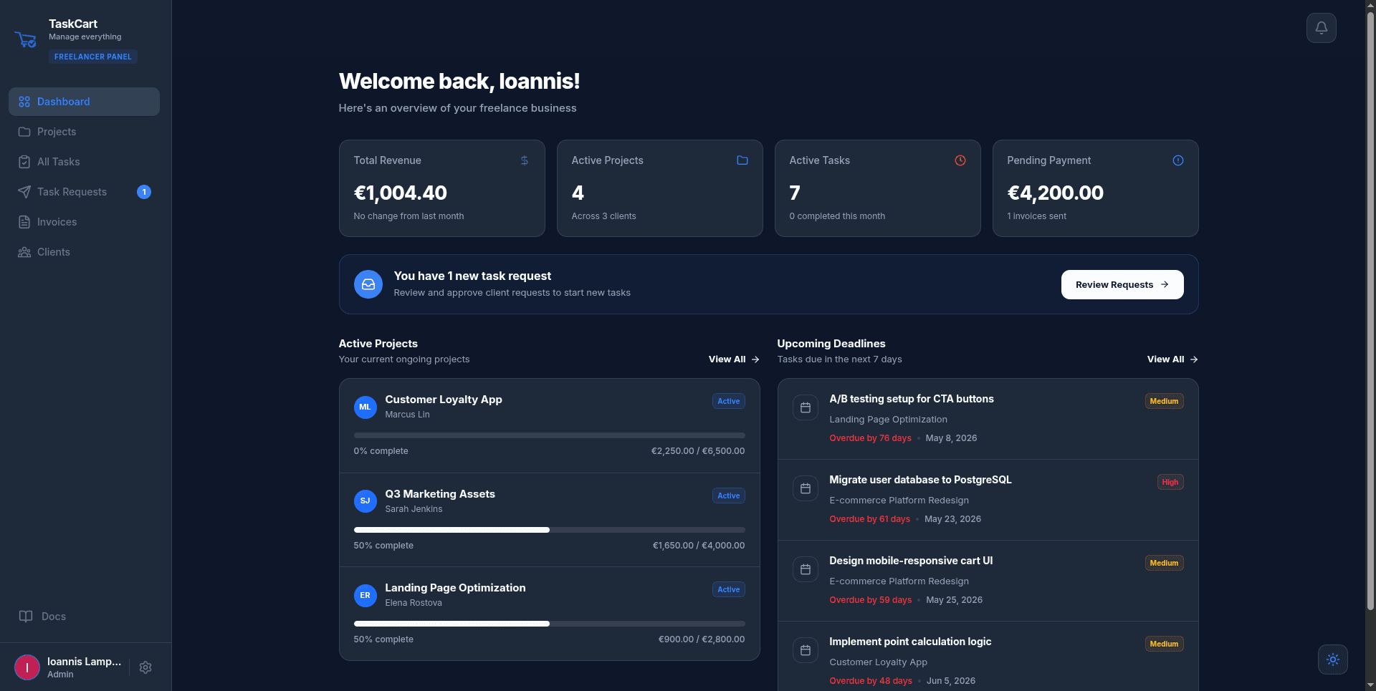Toggle light theme with sun icon
Viewport: 1376px width, 691px height.
click(1333, 659)
